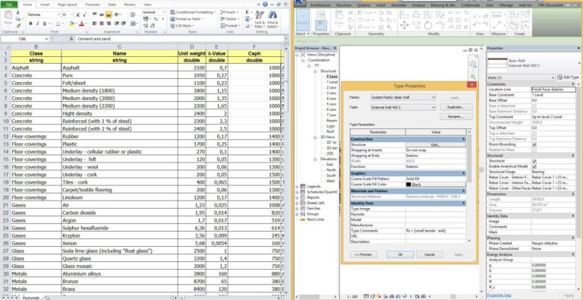Switch to Excel Page Layout tab
583x300 pixels.
click(68, 5)
